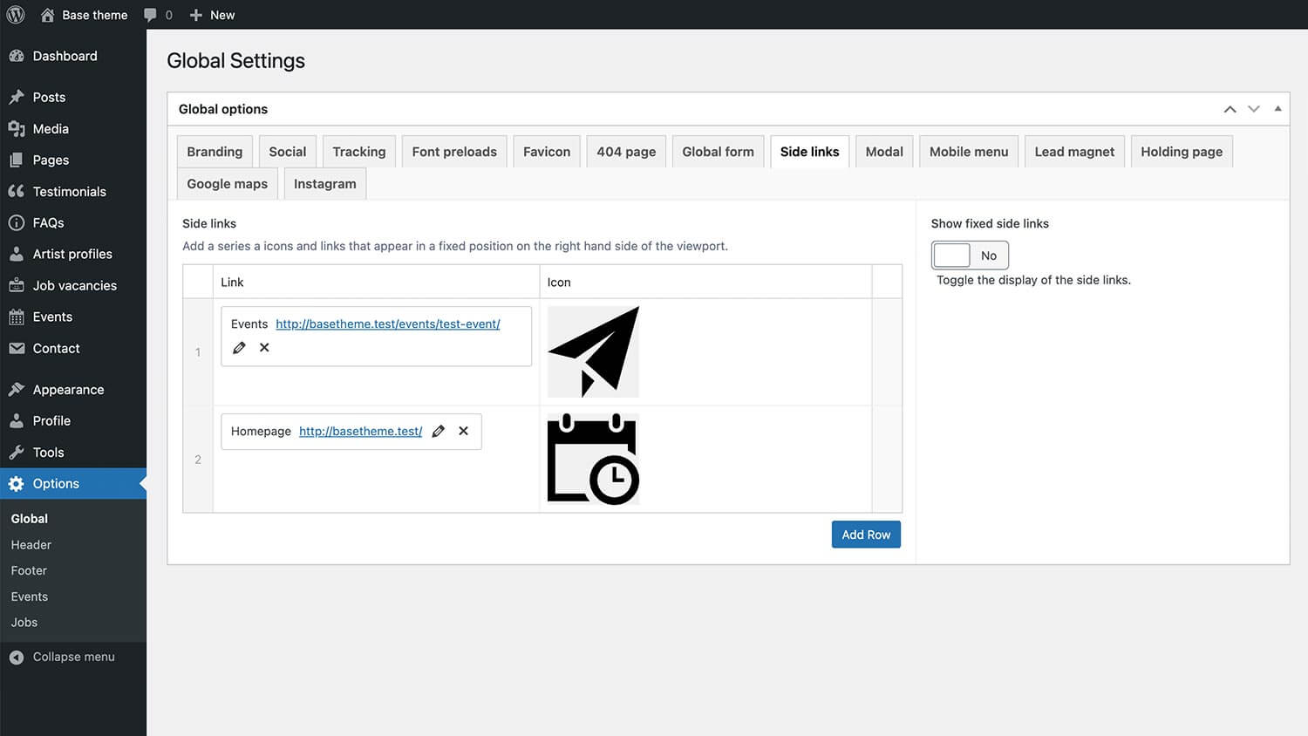Collapse the Global options panel triangle
Screen dimensions: 1308x736
[x=1277, y=109]
